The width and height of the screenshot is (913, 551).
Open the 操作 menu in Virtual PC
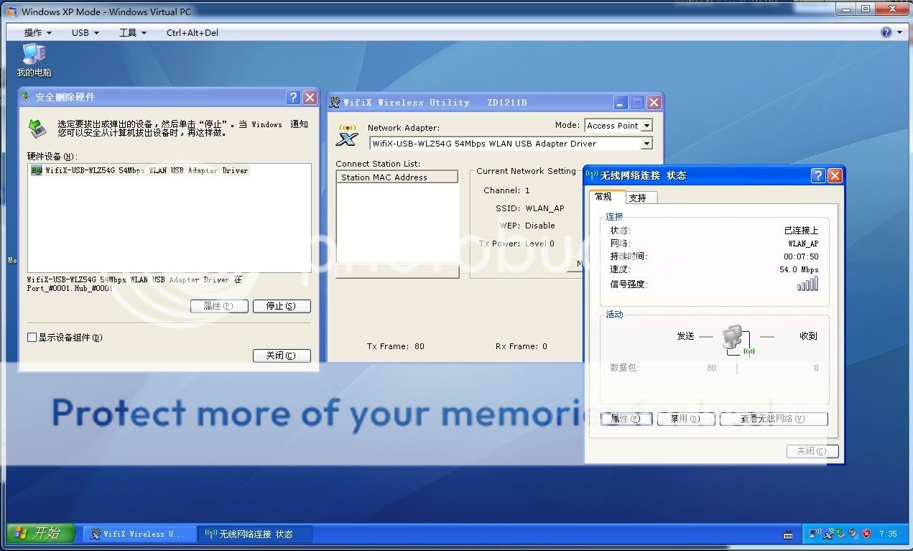tap(37, 32)
